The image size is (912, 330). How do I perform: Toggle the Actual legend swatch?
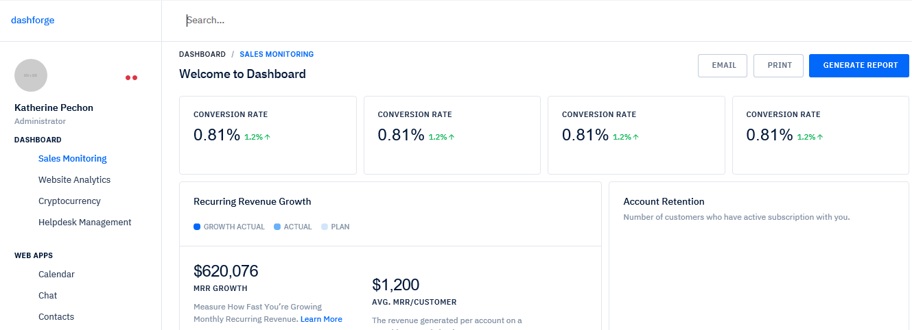277,227
